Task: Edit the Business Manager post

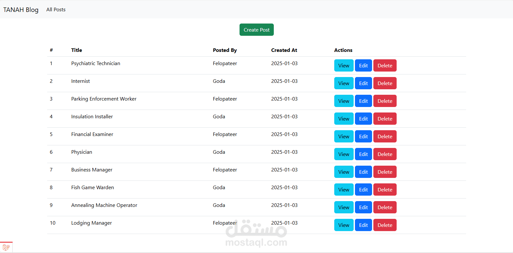Action: pos(363,172)
